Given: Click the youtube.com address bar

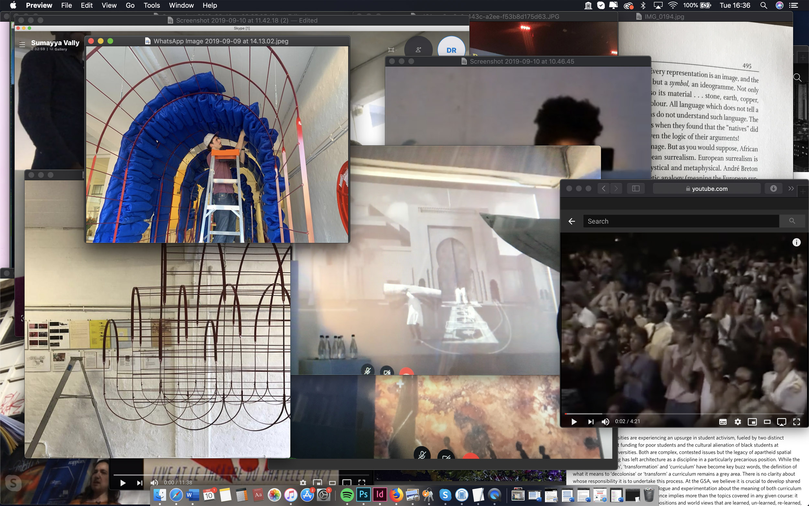Looking at the screenshot, I should (706, 188).
